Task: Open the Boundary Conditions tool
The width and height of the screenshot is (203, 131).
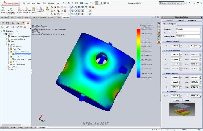Action: (41, 9)
